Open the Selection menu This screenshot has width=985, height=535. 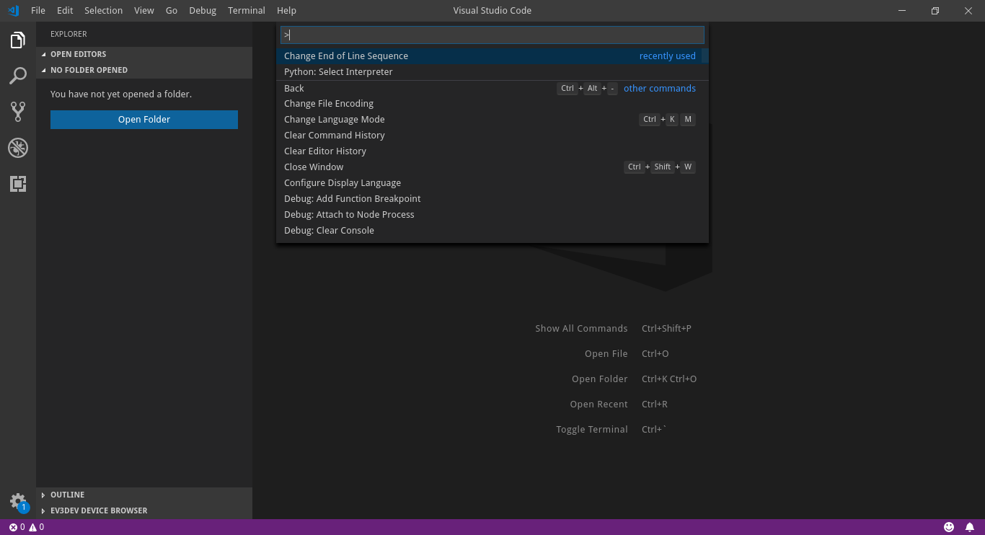103,11
